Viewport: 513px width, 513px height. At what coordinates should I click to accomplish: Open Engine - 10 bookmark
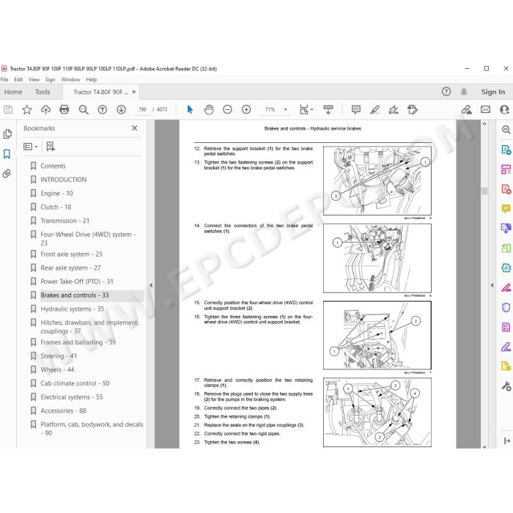click(56, 193)
